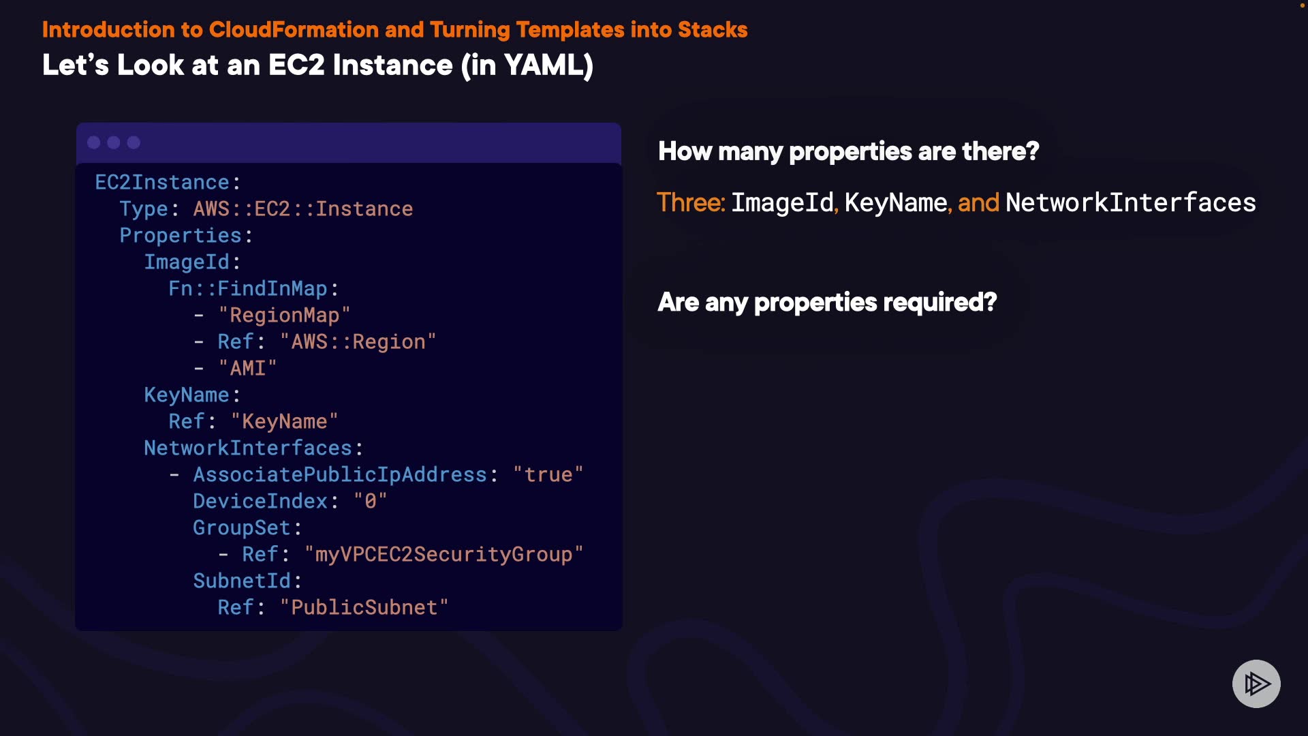Click the "myVPCEC2SecurityGroup" reference value
1308x736 pixels.
(x=443, y=555)
